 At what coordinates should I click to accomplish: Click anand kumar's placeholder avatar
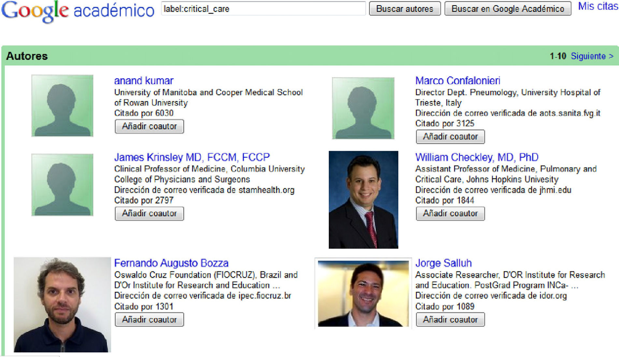click(x=62, y=106)
